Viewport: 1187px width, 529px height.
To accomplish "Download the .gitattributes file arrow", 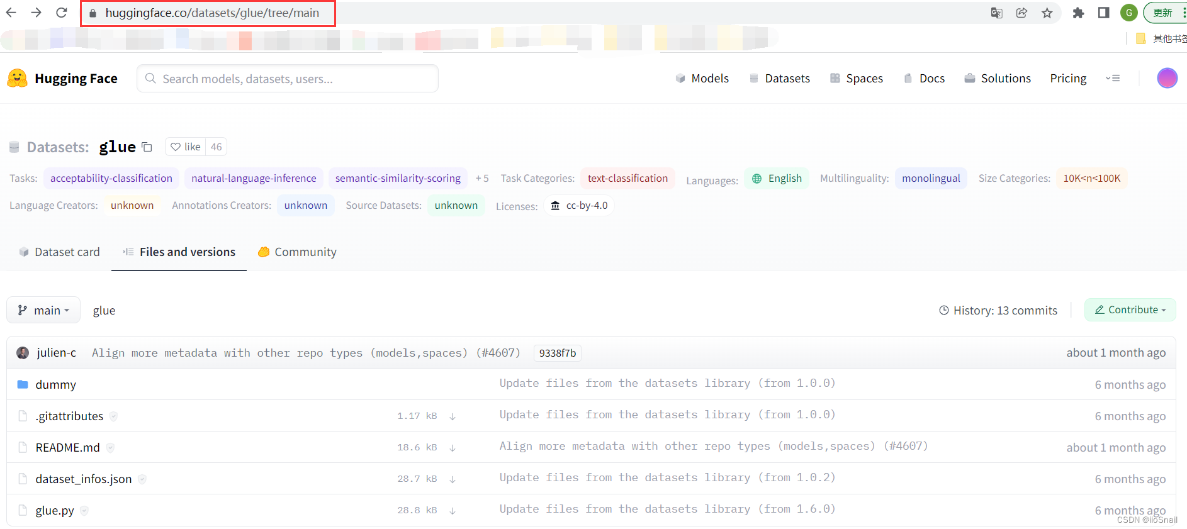I will tap(453, 416).
